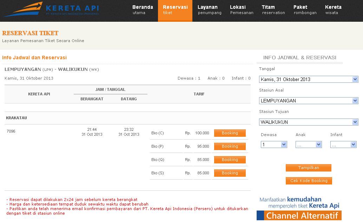Open the Beranda utama menu
This screenshot has height=222, width=363.
(x=143, y=10)
